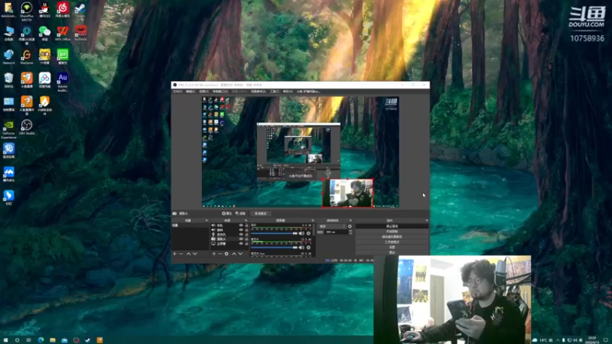
Task: Decrease transition duration with down arrow
Action: coord(350,233)
